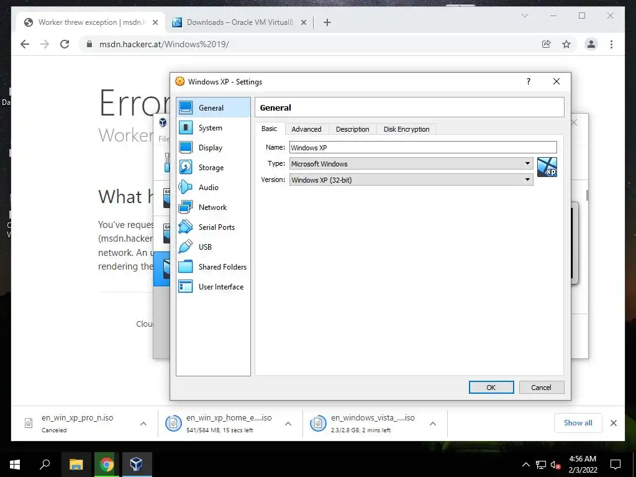
Task: Click the taskbar clock showing 4:56 AM
Action: (x=583, y=465)
